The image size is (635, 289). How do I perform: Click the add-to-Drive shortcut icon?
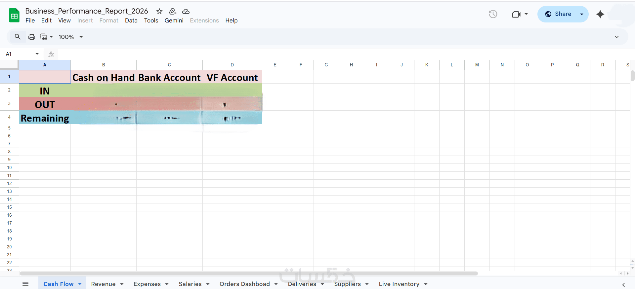[x=173, y=11]
